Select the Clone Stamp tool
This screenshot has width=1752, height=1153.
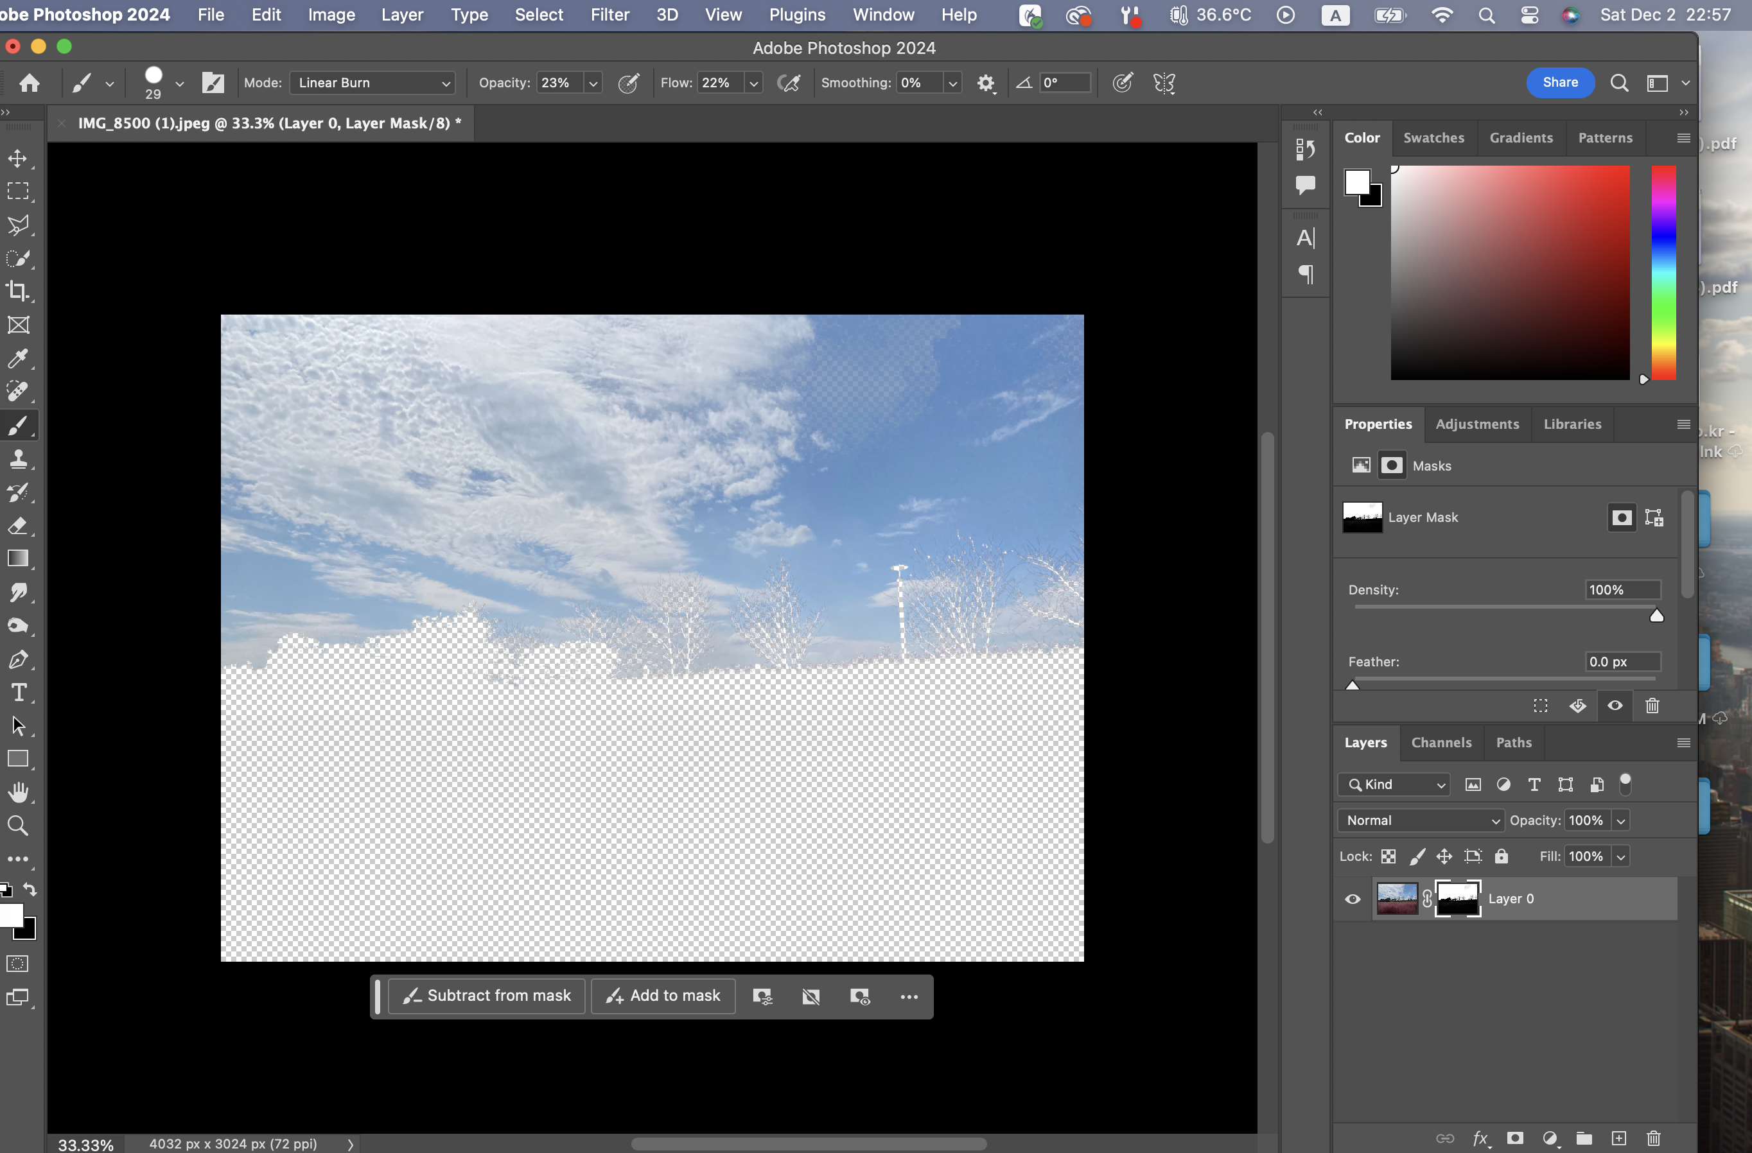pos(18,459)
